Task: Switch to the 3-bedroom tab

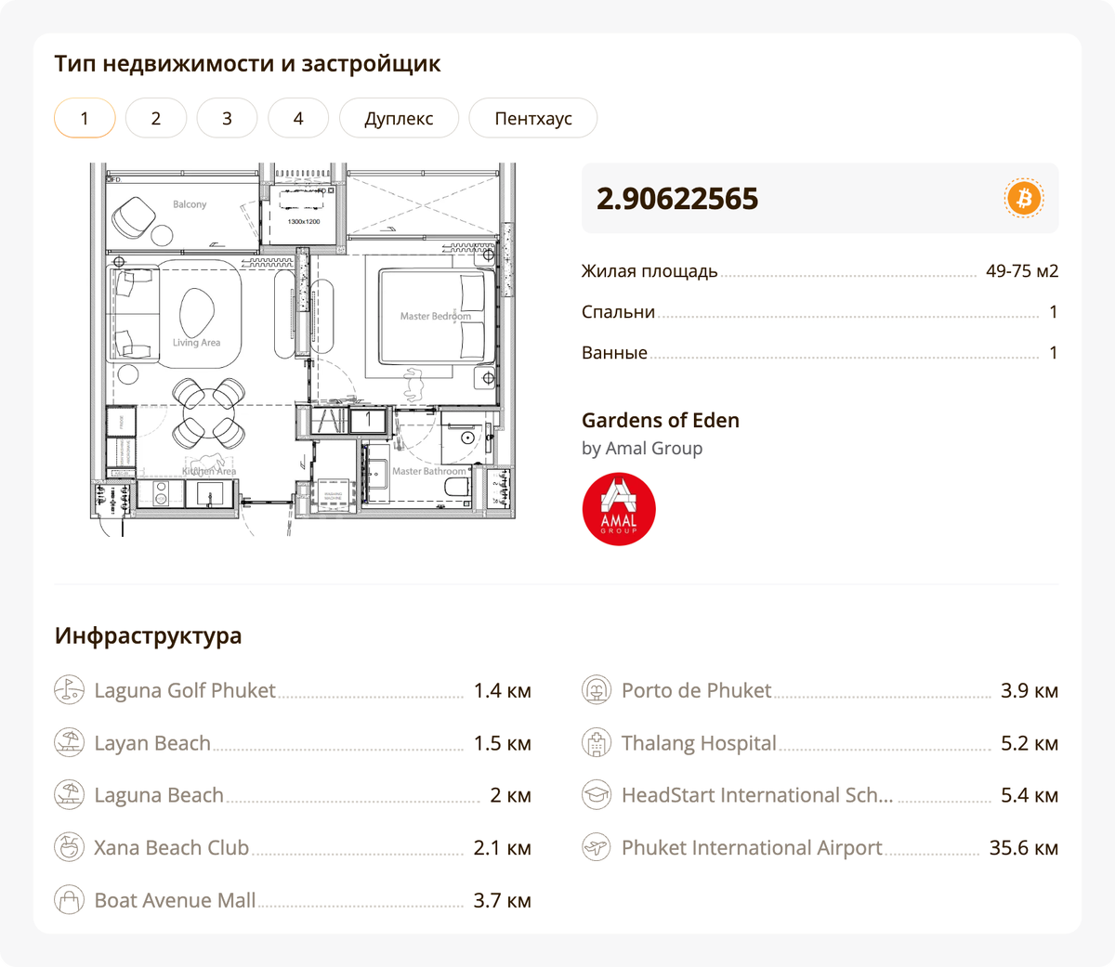Action: click(x=227, y=118)
